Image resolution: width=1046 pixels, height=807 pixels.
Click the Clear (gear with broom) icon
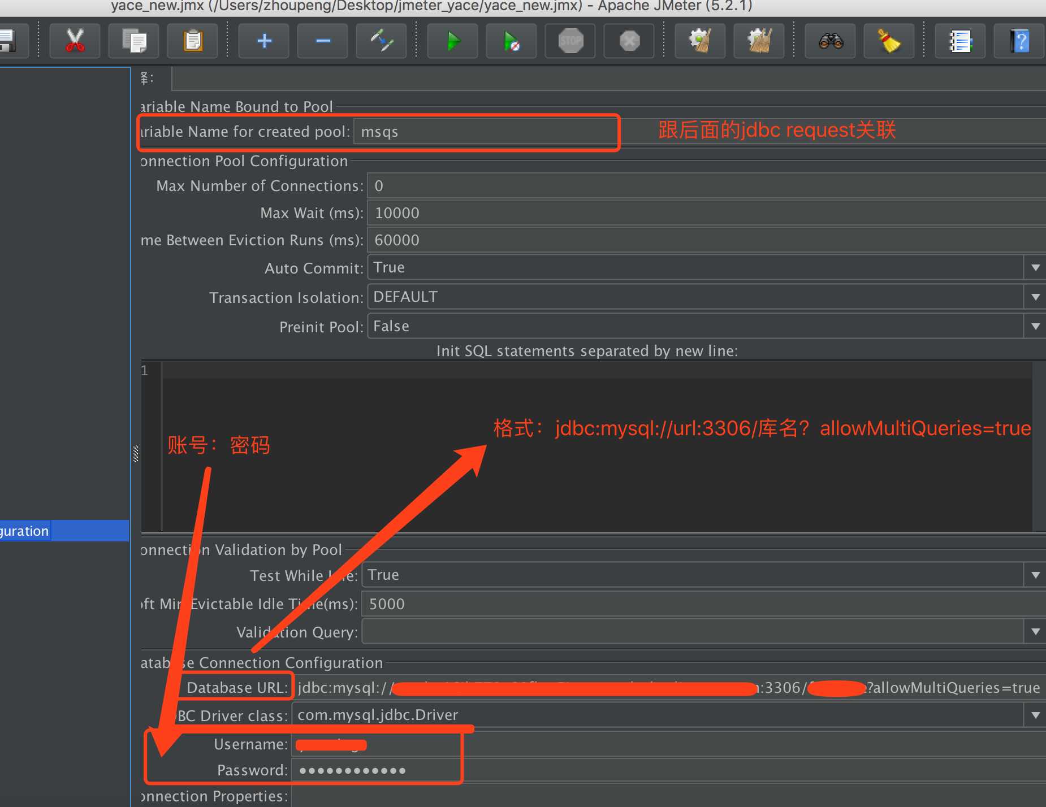[x=701, y=41]
